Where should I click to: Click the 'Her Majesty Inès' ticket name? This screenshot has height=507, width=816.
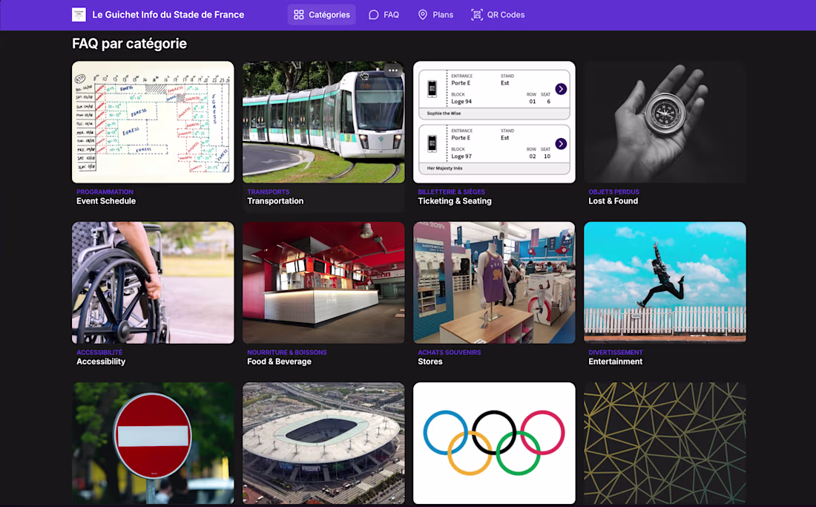click(444, 168)
